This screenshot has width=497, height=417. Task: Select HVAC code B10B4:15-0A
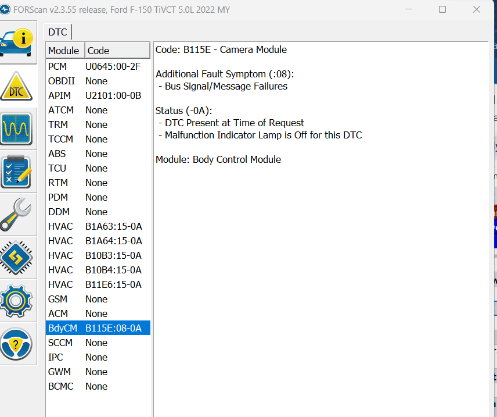[x=98, y=270]
